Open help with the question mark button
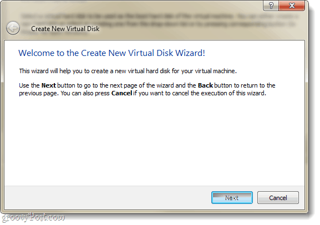This screenshot has height=225, width=320. 271,6
